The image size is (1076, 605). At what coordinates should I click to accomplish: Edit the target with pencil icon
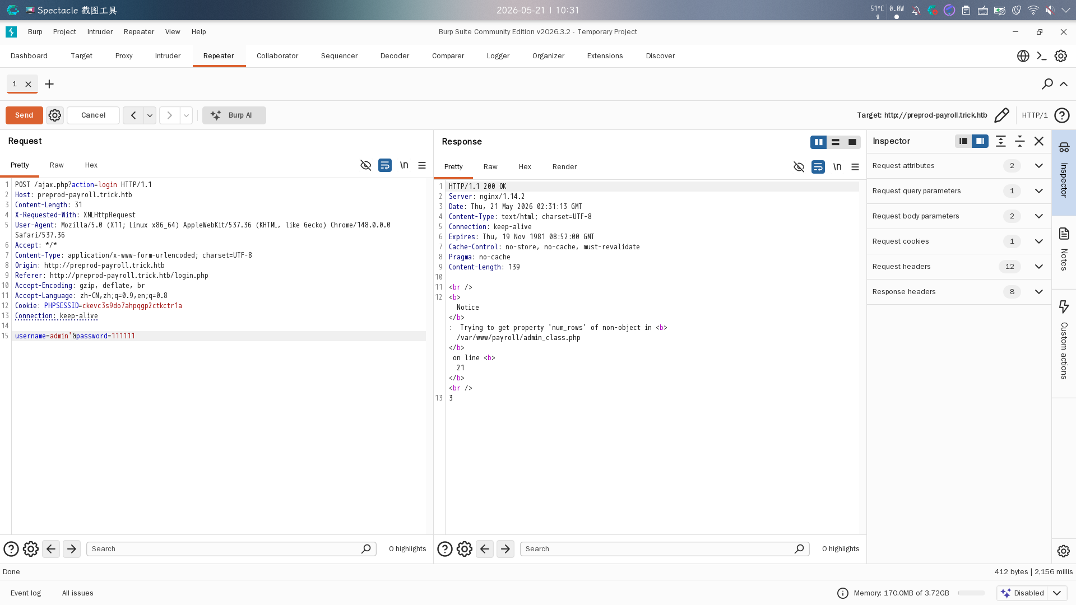tap(1001, 115)
